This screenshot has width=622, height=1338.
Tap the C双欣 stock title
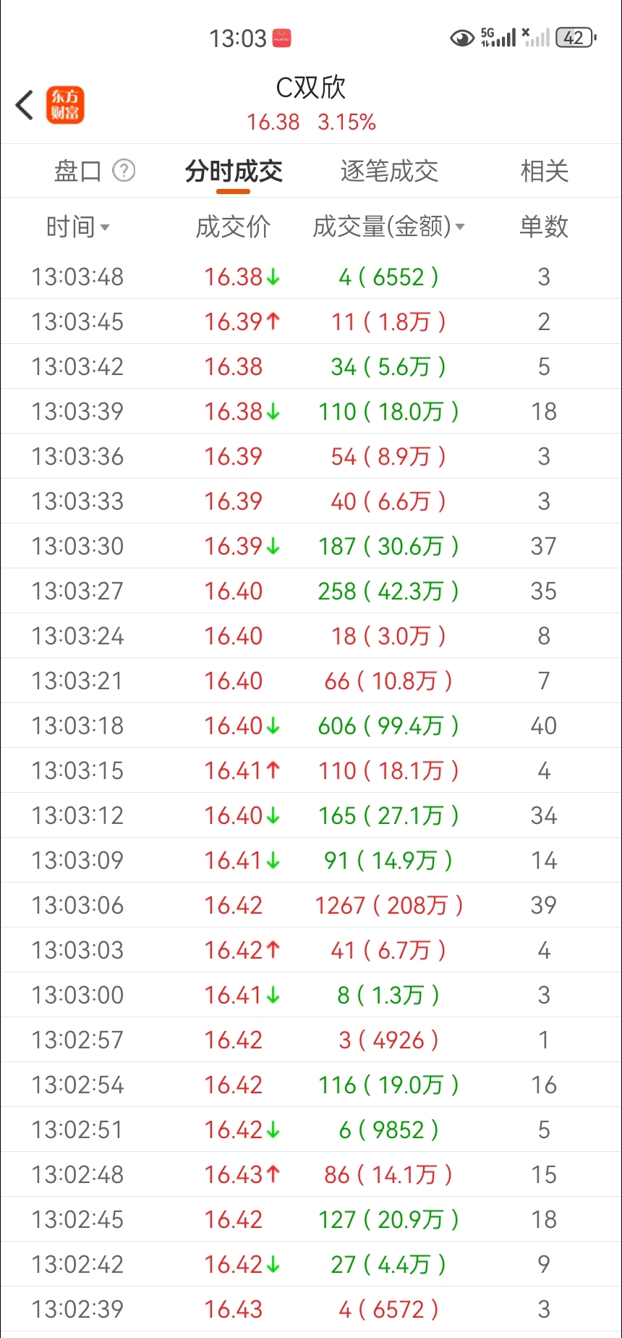point(311,88)
